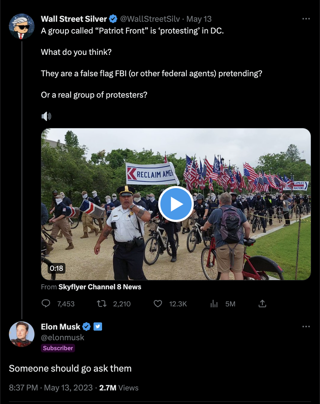Play the Patriot Front video
The image size is (320, 404).
coord(176,204)
